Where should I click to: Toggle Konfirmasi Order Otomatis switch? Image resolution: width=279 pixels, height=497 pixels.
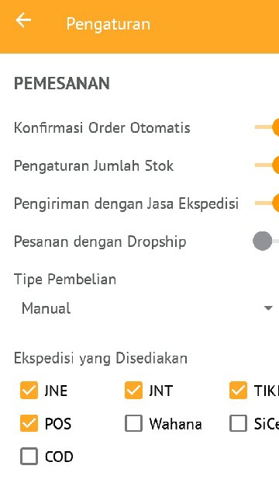(x=267, y=127)
